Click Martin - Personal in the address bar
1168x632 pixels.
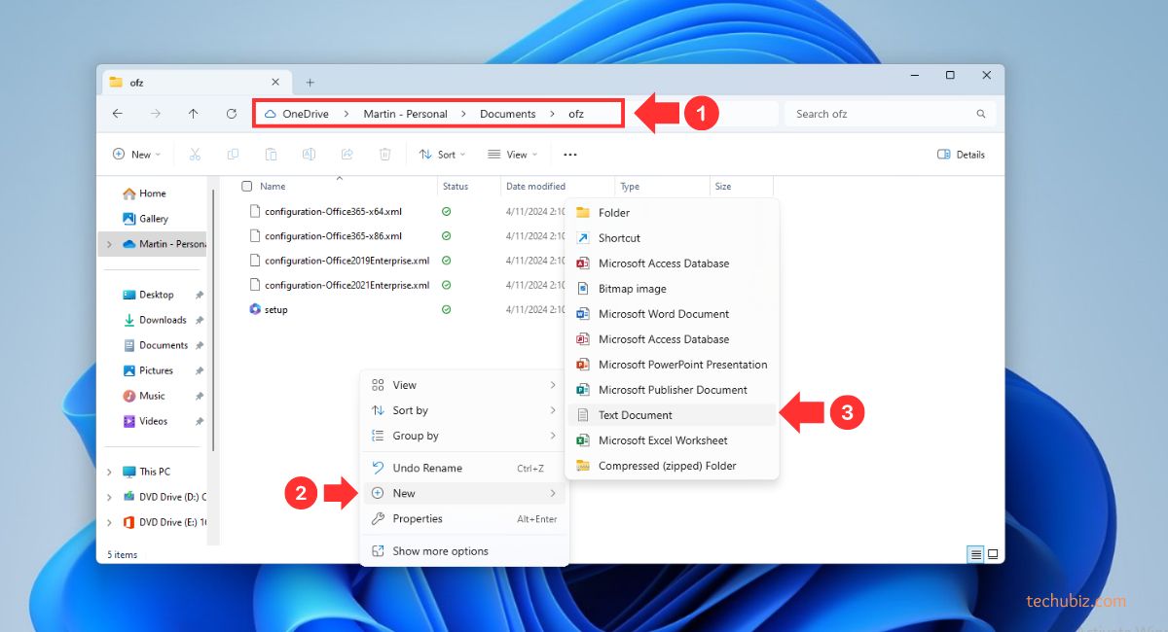click(406, 114)
